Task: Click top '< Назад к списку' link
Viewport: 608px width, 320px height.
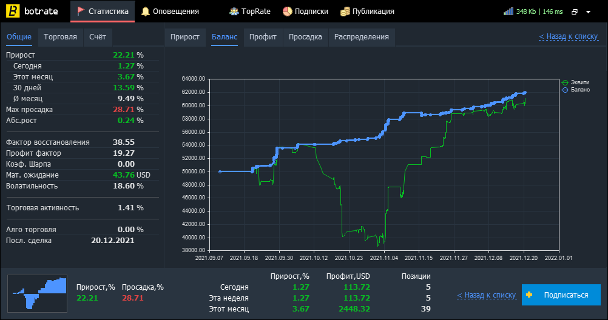Action: [x=569, y=36]
